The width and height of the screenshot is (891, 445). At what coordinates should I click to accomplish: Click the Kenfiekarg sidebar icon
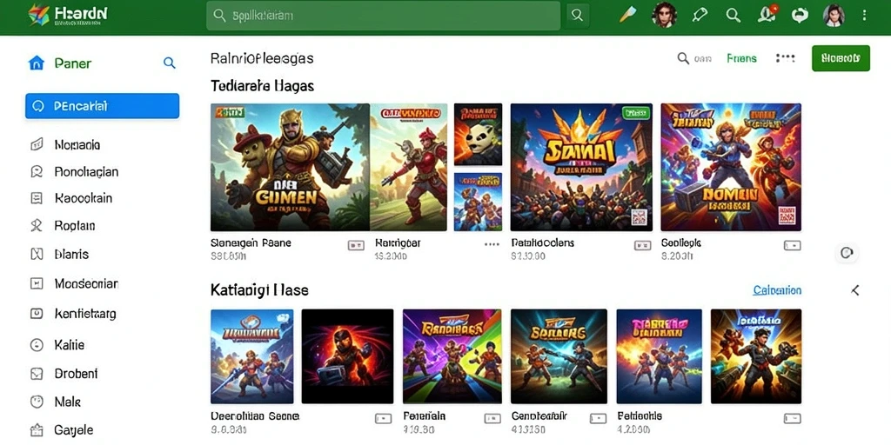(37, 313)
